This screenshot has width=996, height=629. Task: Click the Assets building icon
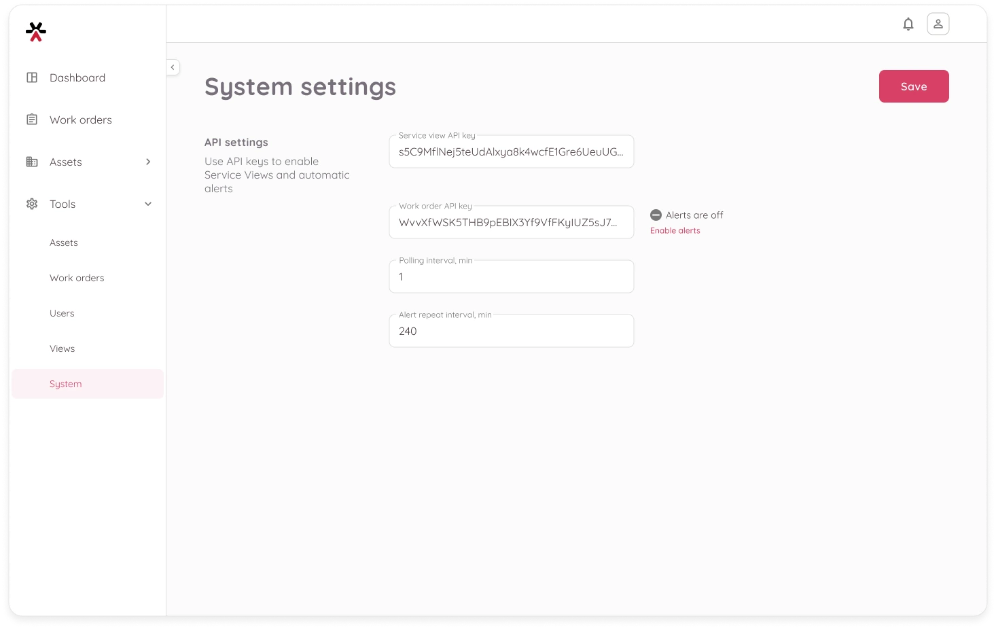32,162
